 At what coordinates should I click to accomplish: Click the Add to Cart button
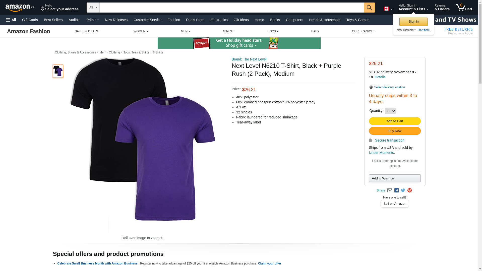click(395, 121)
